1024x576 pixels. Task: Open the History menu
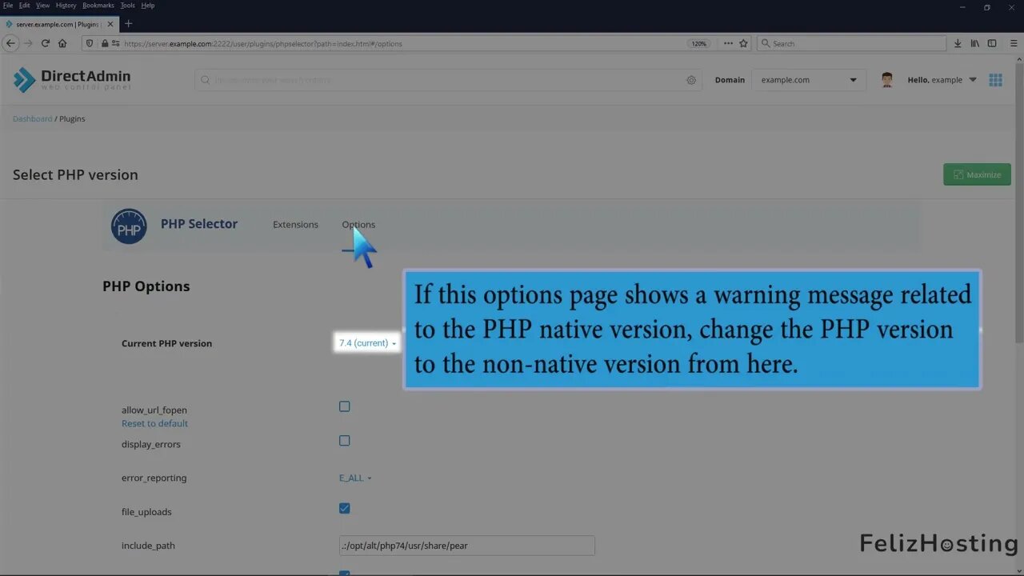tap(66, 6)
